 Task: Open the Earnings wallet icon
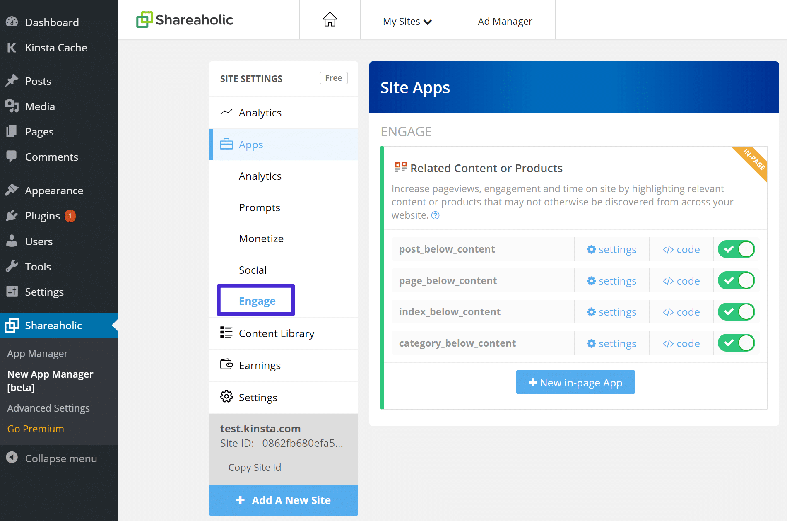point(226,364)
